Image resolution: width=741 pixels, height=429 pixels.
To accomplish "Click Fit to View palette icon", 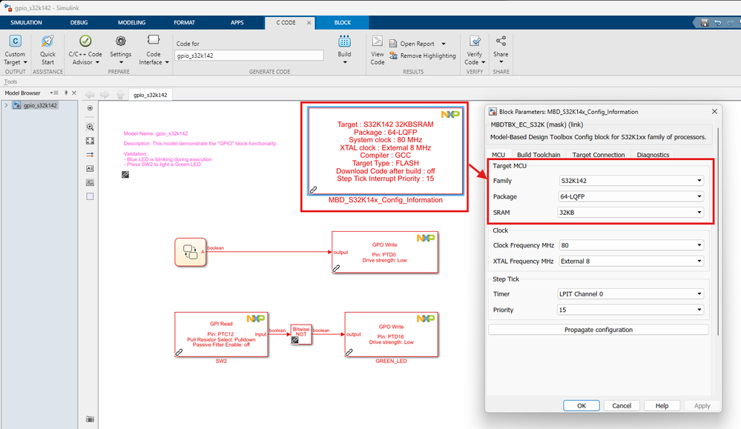I will click(90, 141).
